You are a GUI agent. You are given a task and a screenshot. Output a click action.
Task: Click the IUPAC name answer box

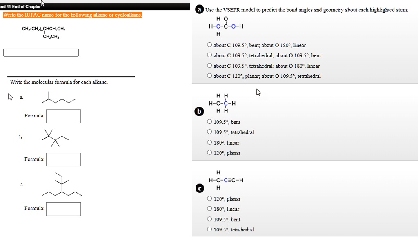[41, 53]
